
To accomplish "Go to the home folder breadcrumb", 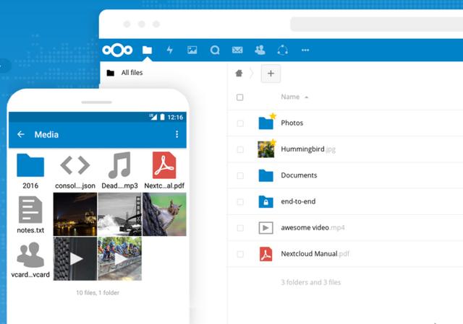I will click(x=239, y=73).
